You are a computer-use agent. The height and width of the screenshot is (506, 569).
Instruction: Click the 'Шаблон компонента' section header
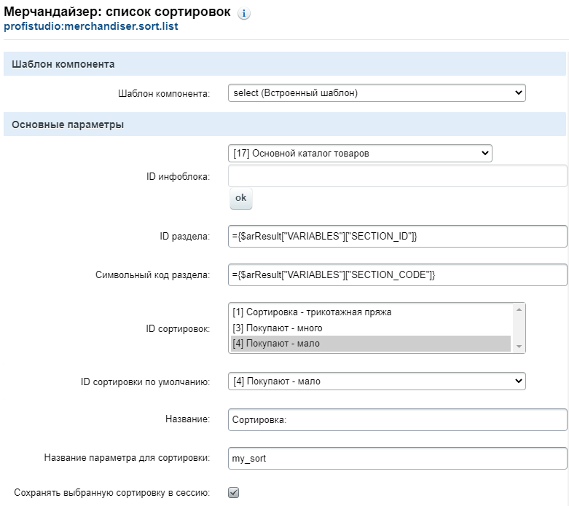pyautogui.click(x=284, y=64)
